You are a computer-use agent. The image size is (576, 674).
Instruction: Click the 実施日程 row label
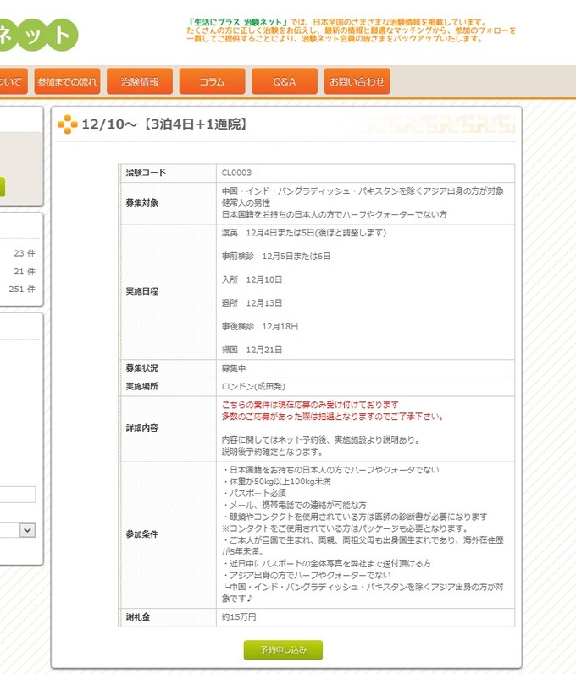pyautogui.click(x=142, y=291)
